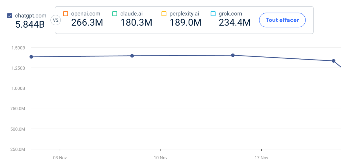Select the first data point on the line

(31, 57)
